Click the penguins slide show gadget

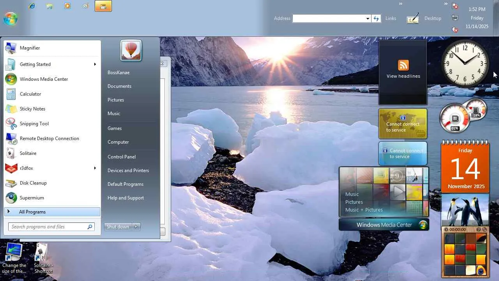click(465, 210)
